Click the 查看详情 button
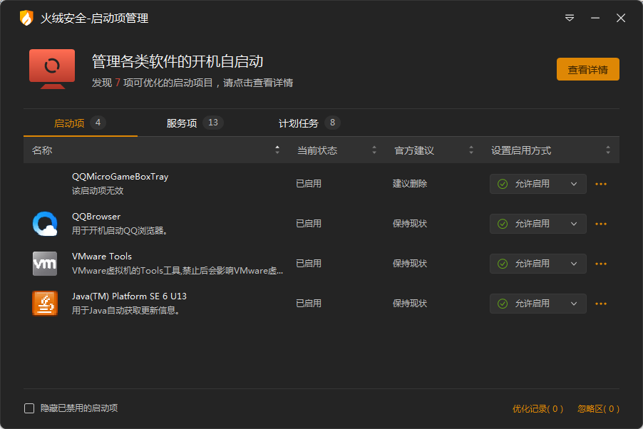The height and width of the screenshot is (429, 643). tap(587, 70)
